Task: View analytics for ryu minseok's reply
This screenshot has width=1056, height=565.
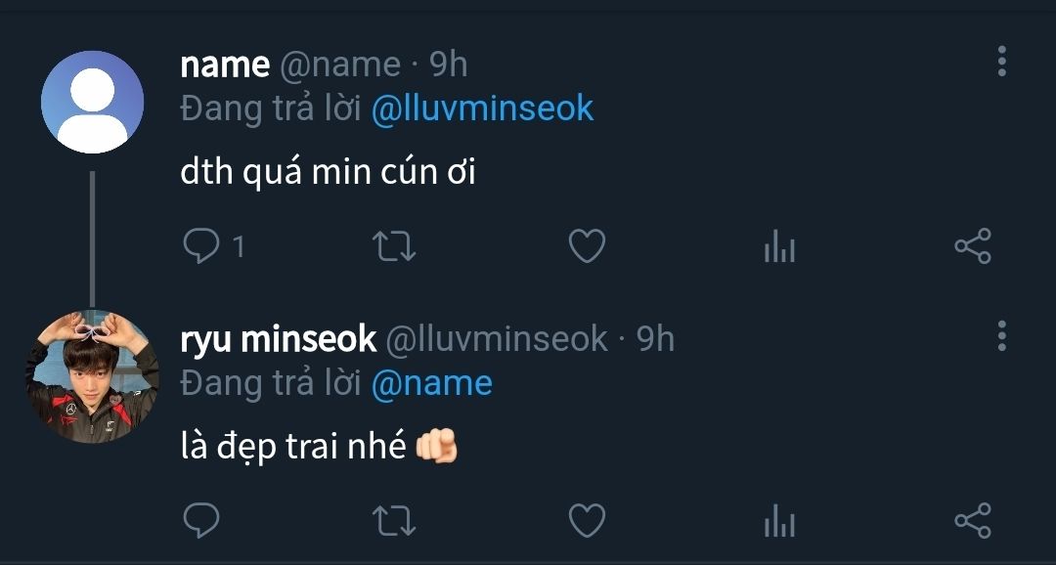Action: (779, 521)
